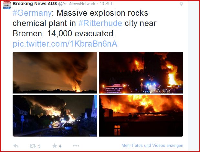The height and width of the screenshot is (152, 200).
Task: View the smoke plume skyline photo
Action: click(55, 73)
